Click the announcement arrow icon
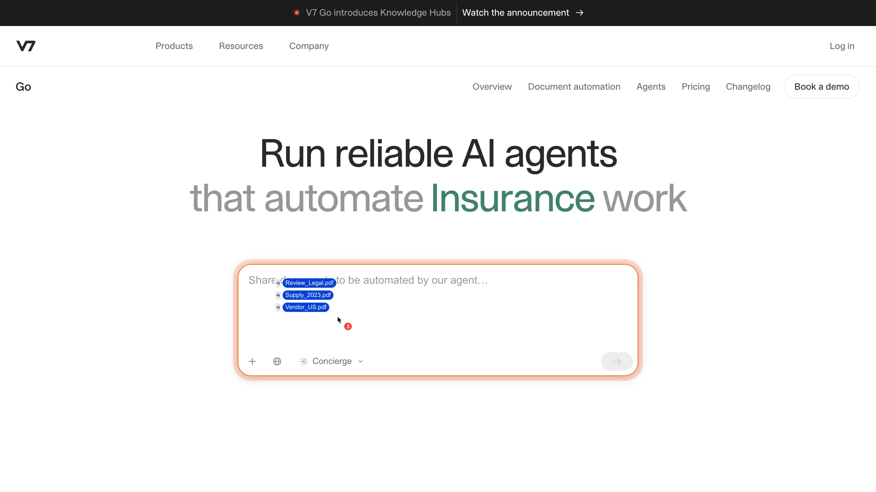Screen dimensions: 876x492 pyautogui.click(x=580, y=13)
